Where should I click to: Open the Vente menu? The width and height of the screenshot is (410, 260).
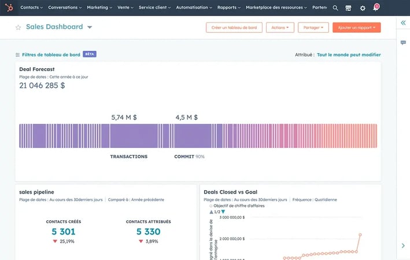(x=125, y=8)
